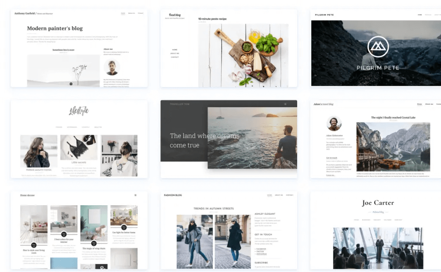Click the Food blog title
The image size is (441, 272).
click(x=175, y=15)
